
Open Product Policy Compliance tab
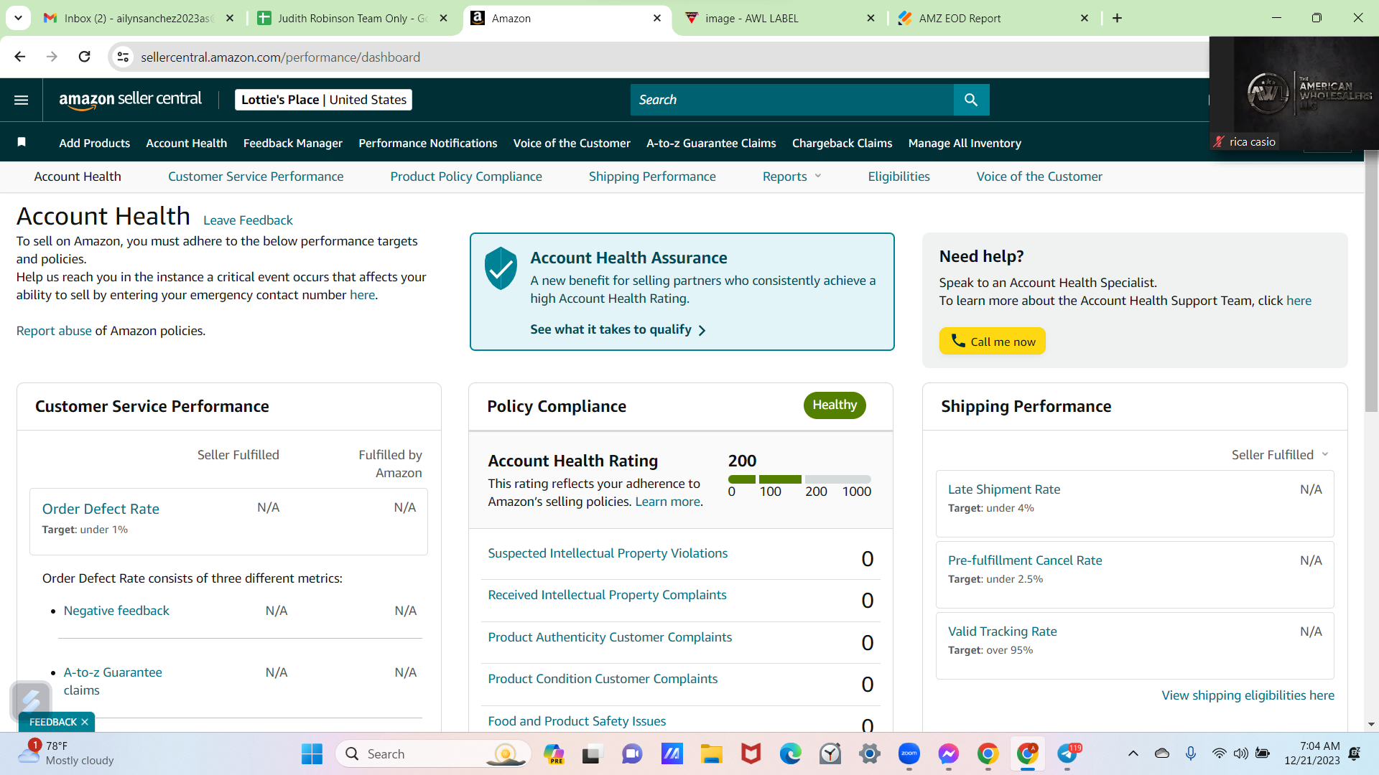point(466,177)
